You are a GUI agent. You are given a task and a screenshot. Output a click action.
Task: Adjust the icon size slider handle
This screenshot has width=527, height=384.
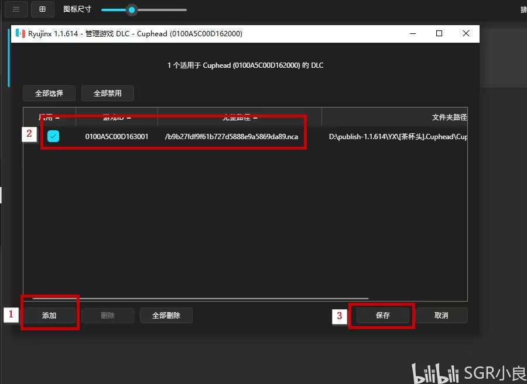132,10
